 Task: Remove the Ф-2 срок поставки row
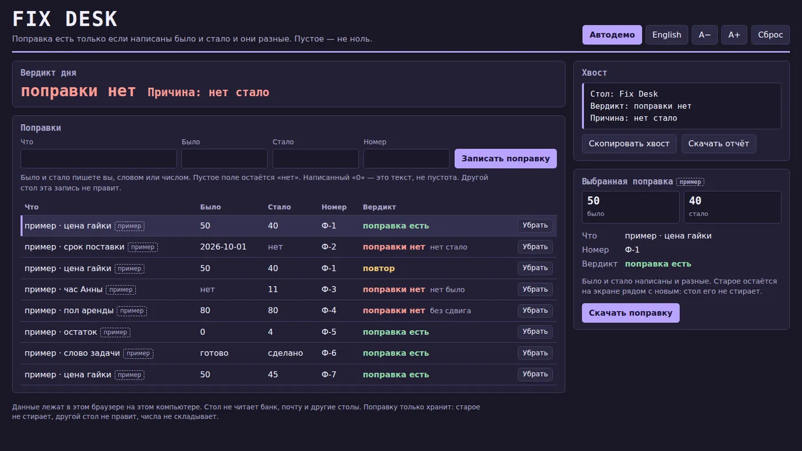point(535,247)
